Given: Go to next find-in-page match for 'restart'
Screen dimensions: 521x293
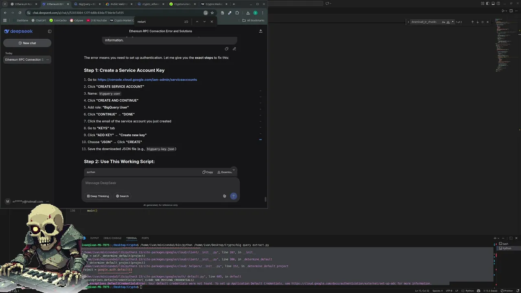Looking at the screenshot, I should [204, 22].
